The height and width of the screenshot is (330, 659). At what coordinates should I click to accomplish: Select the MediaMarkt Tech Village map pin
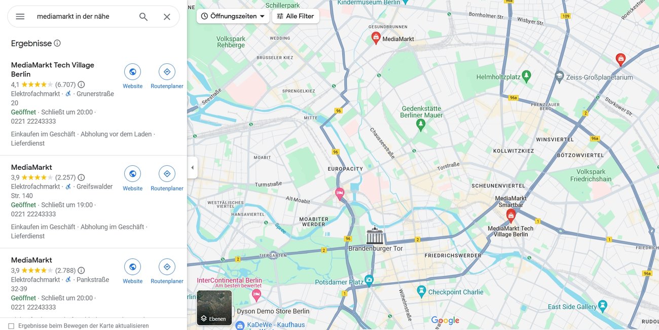(511, 216)
